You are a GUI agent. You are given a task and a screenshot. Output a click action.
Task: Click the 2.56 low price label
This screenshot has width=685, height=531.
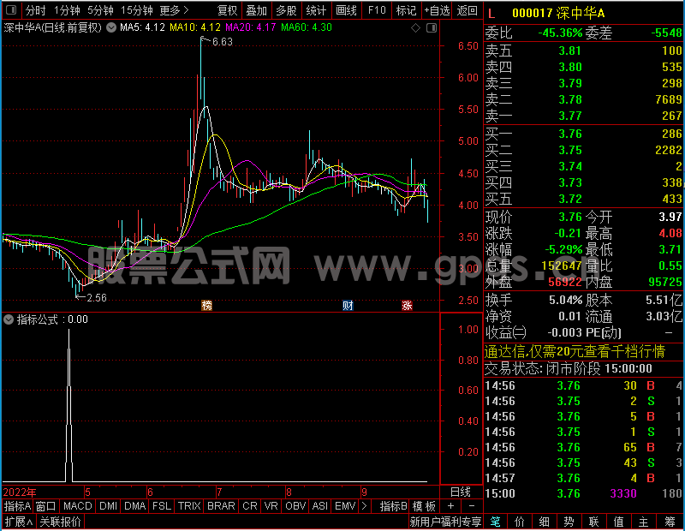(96, 298)
